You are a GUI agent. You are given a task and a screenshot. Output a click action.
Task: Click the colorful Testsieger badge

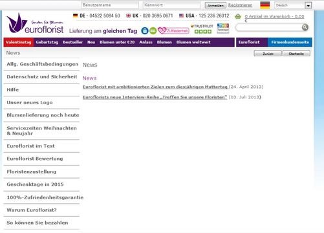223,28
